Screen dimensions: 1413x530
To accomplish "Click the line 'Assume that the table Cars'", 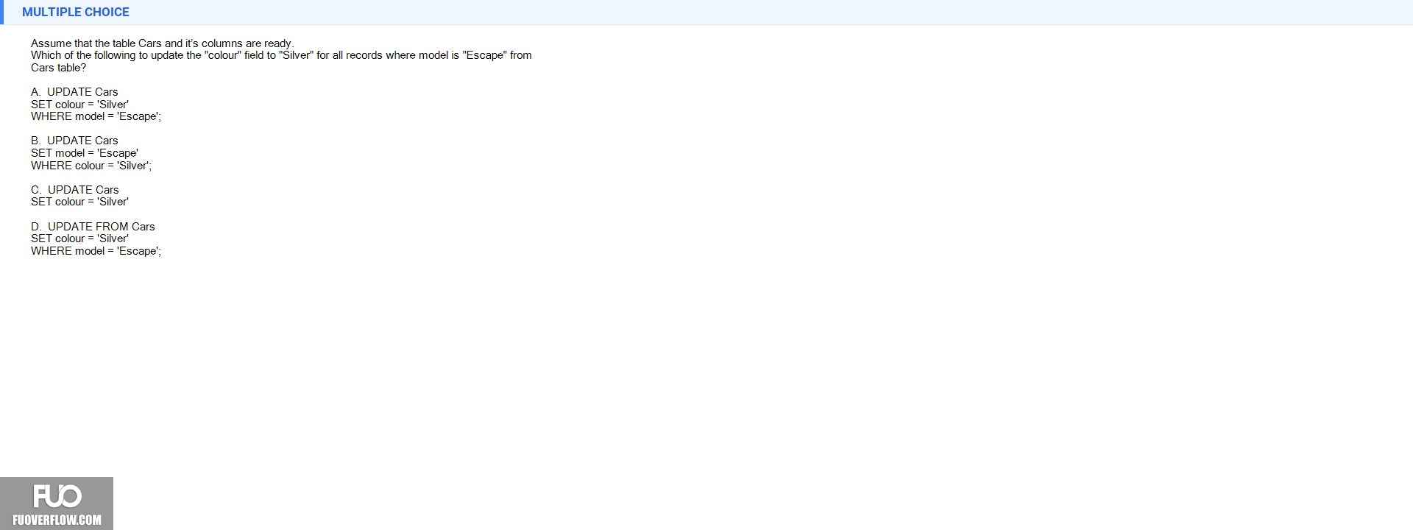I will [x=162, y=43].
